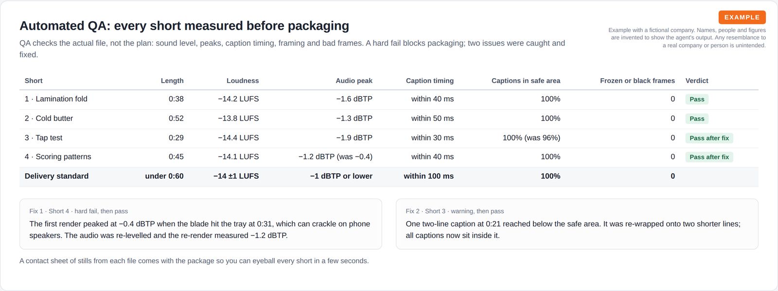778x291 pixels.
Task: Click the Automated QA page title
Action: (x=184, y=26)
